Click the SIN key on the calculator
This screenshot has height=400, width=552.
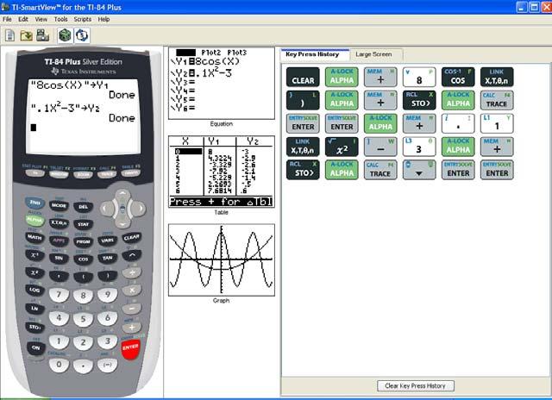click(59, 258)
